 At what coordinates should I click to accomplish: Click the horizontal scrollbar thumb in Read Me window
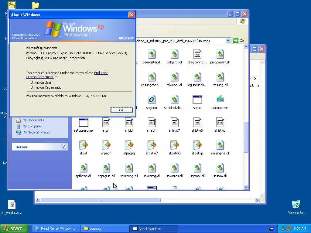[101, 201]
